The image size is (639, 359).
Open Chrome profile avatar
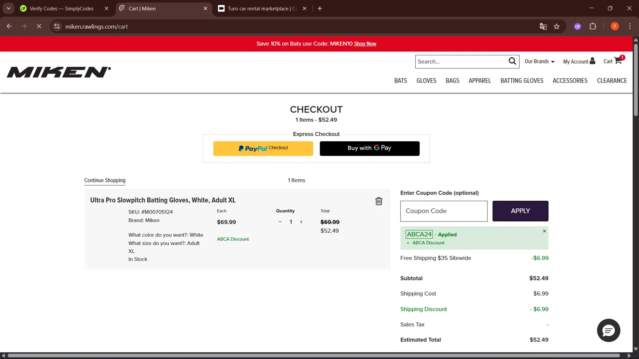614,26
